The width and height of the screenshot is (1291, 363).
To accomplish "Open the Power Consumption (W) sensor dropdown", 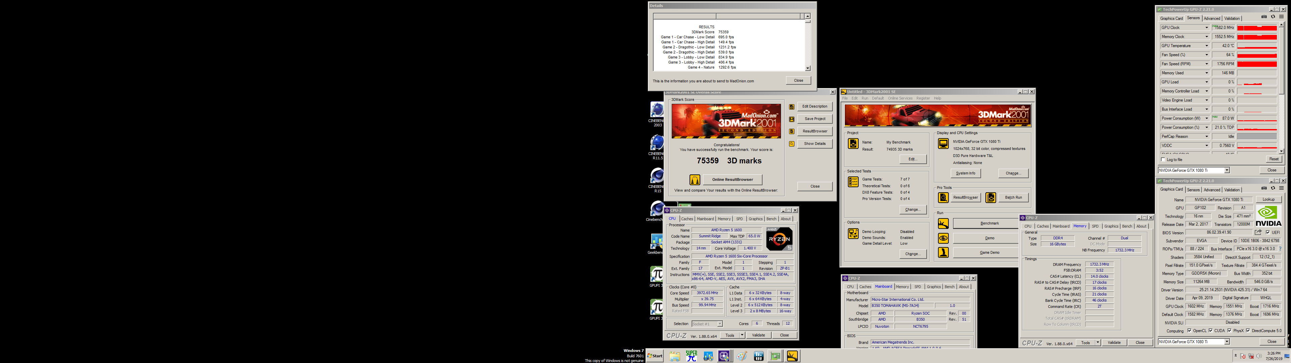I will pyautogui.click(x=1206, y=118).
